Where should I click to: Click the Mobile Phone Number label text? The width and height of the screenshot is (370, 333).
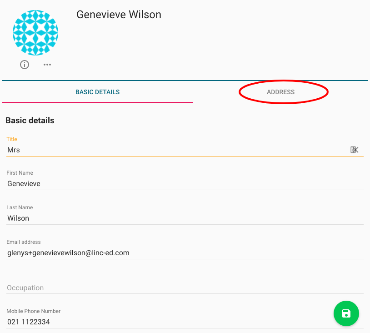click(34, 311)
